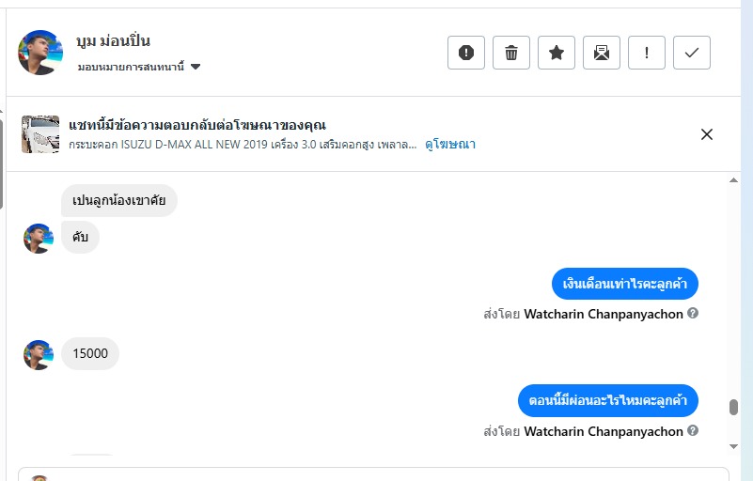The width and height of the screenshot is (753, 481).
Task: Click the ISUZU D-MAX ad thumbnail
Action: pyautogui.click(x=40, y=134)
